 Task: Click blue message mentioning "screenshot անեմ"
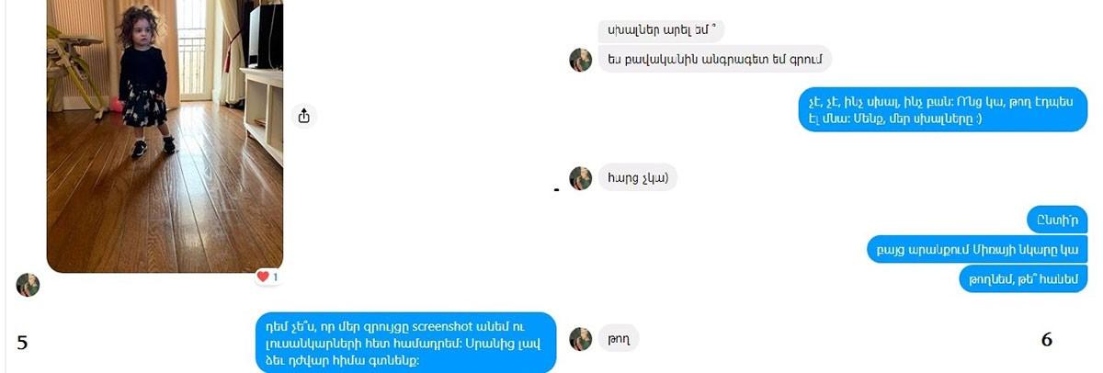(406, 343)
